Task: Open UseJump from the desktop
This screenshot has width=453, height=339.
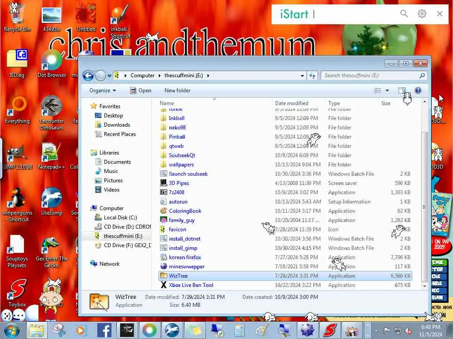Action: (x=51, y=202)
